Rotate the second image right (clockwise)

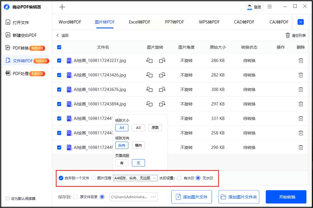[162, 75]
